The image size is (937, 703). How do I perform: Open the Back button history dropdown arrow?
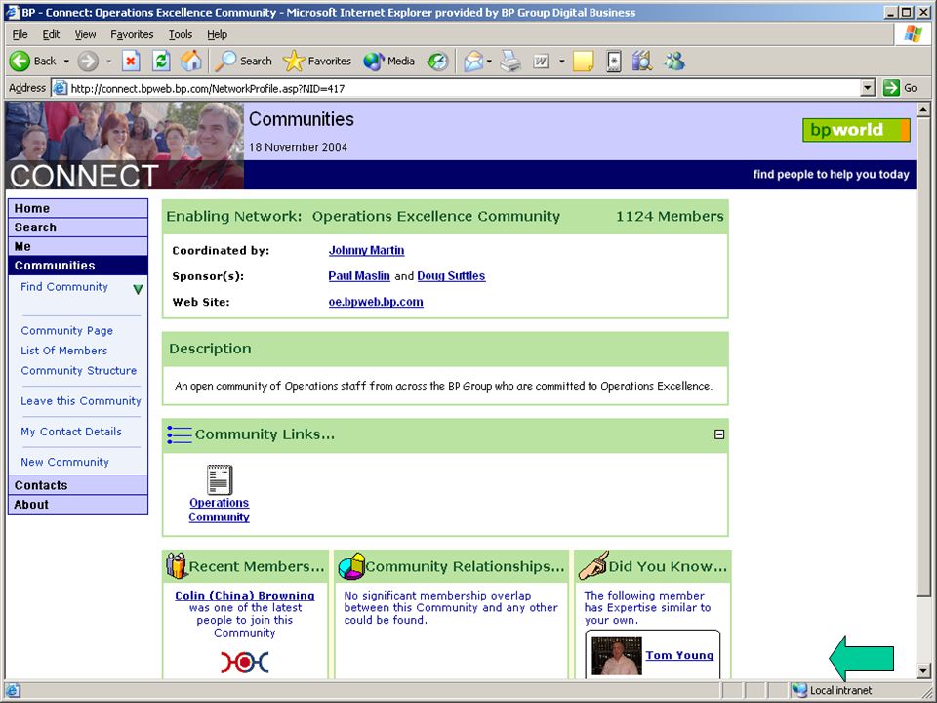[x=66, y=61]
